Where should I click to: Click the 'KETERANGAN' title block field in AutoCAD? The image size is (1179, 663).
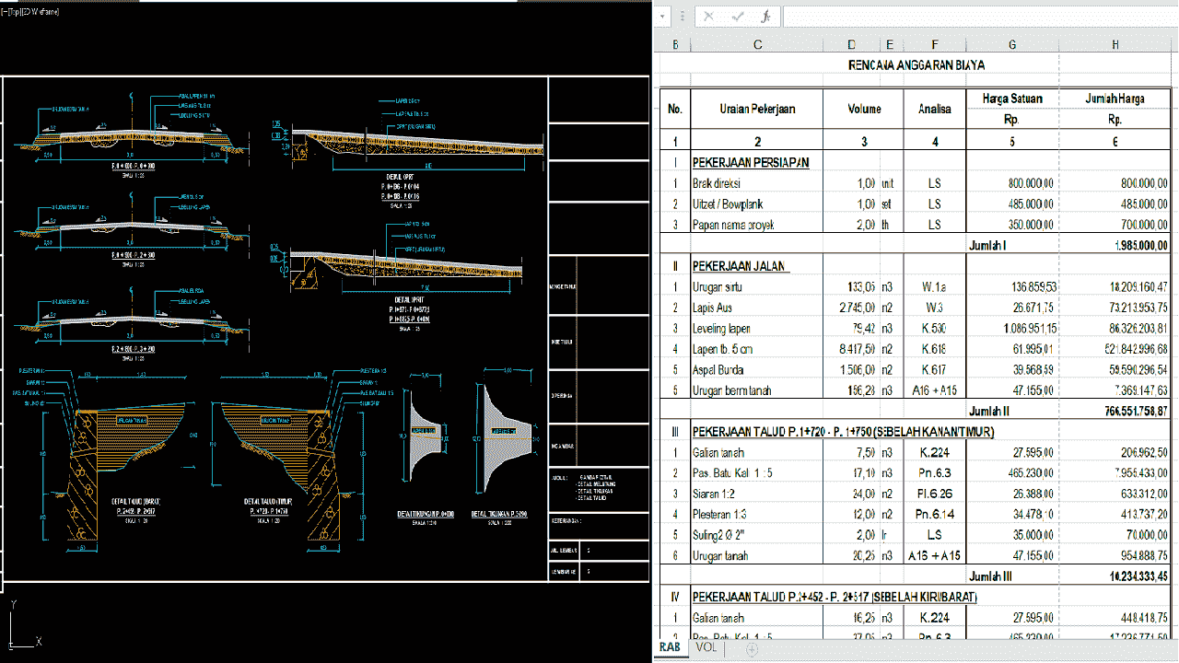566,519
